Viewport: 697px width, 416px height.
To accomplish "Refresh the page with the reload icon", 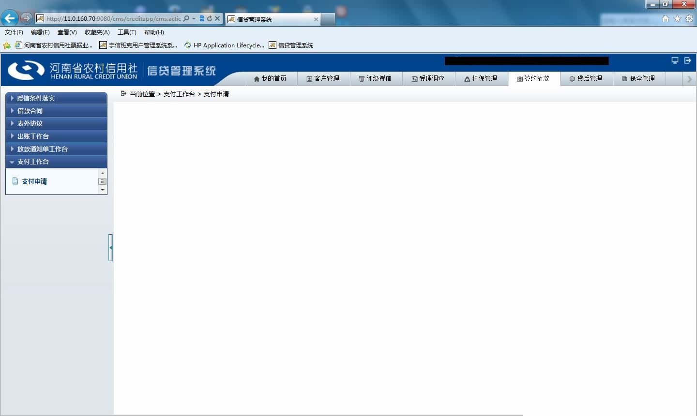I will (210, 18).
